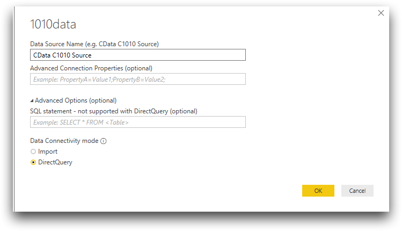This screenshot has width=402, height=231.
Task: Collapse the Advanced Options disclosure triangle
Action: tap(32, 100)
